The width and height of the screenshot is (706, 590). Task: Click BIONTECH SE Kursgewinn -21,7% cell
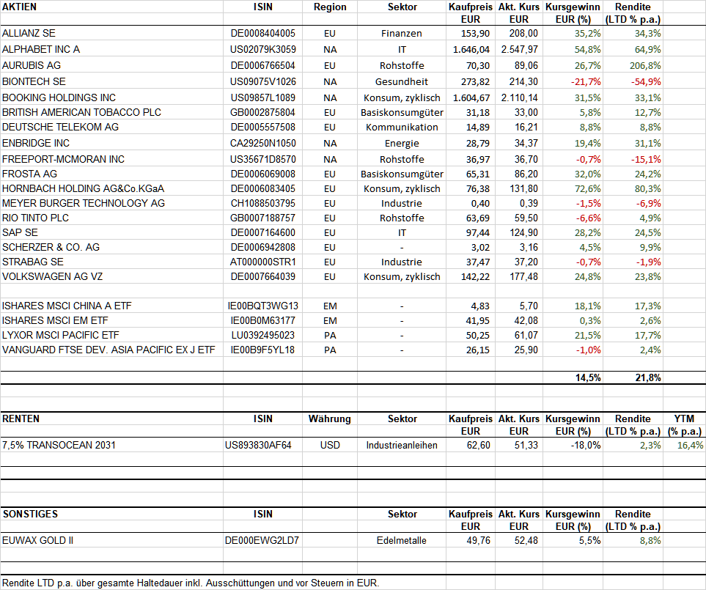[x=573, y=82]
